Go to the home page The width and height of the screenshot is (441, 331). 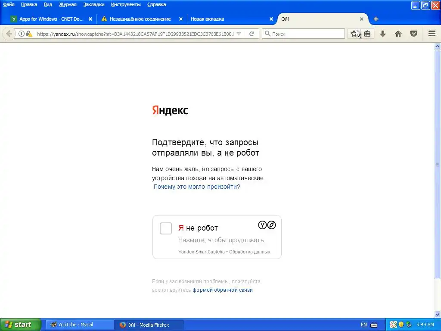(x=398, y=34)
